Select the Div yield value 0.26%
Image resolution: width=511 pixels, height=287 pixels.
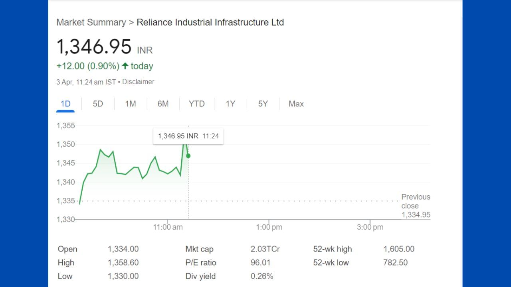click(x=262, y=276)
